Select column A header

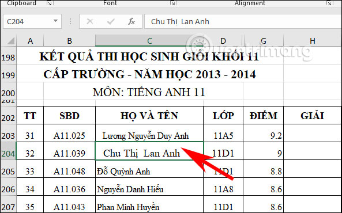click(x=30, y=41)
